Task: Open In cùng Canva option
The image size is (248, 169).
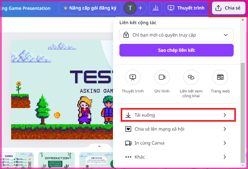Action: click(x=176, y=143)
